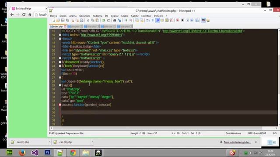Save the file with the floppy icon
Viewport: 280px width, 157px height.
[63, 20]
